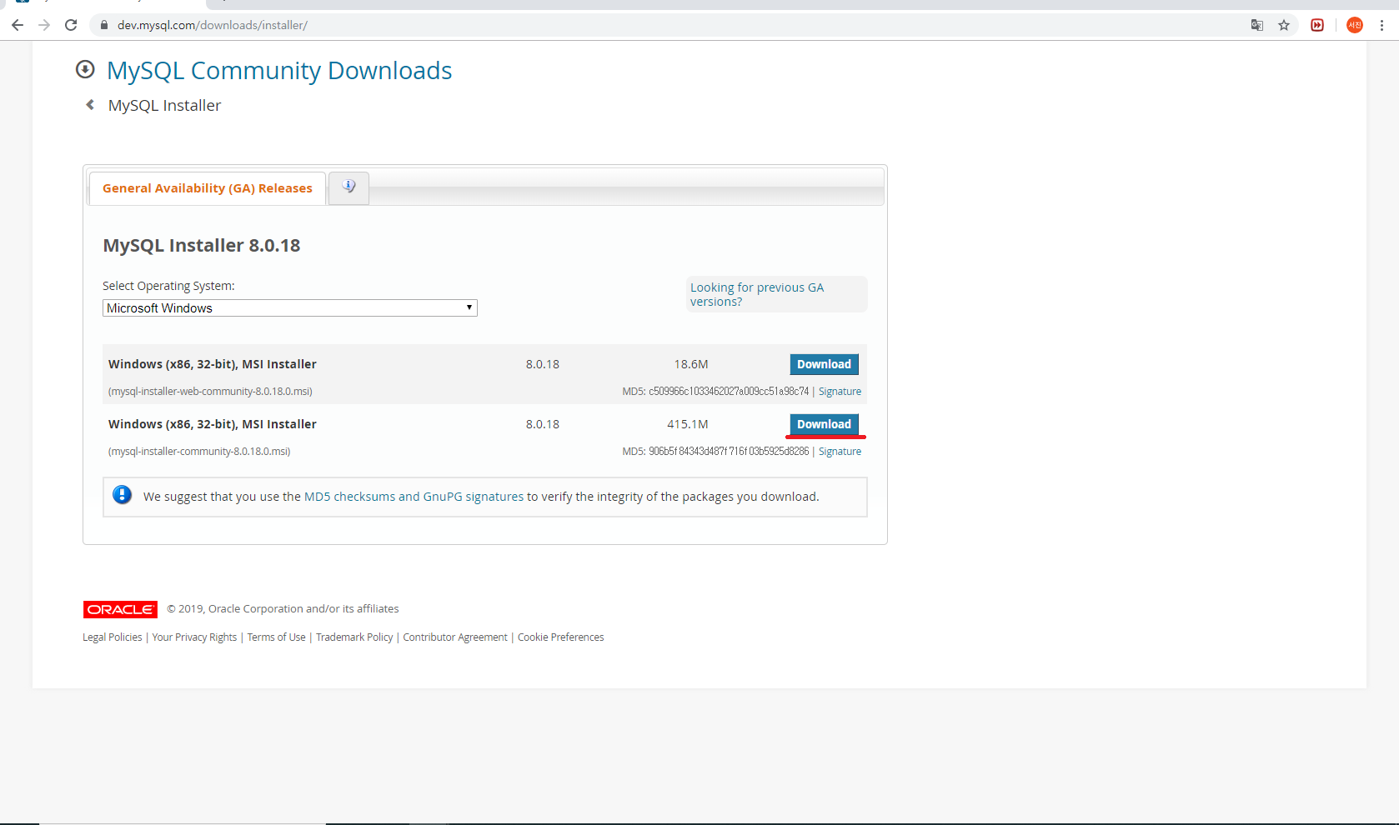Open the Legal Policies footer link

[113, 637]
